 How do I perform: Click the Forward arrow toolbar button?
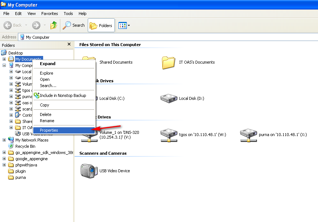pyautogui.click(x=36, y=25)
